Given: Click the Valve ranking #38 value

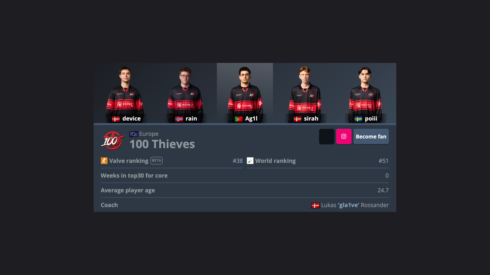Looking at the screenshot, I should 238,161.
